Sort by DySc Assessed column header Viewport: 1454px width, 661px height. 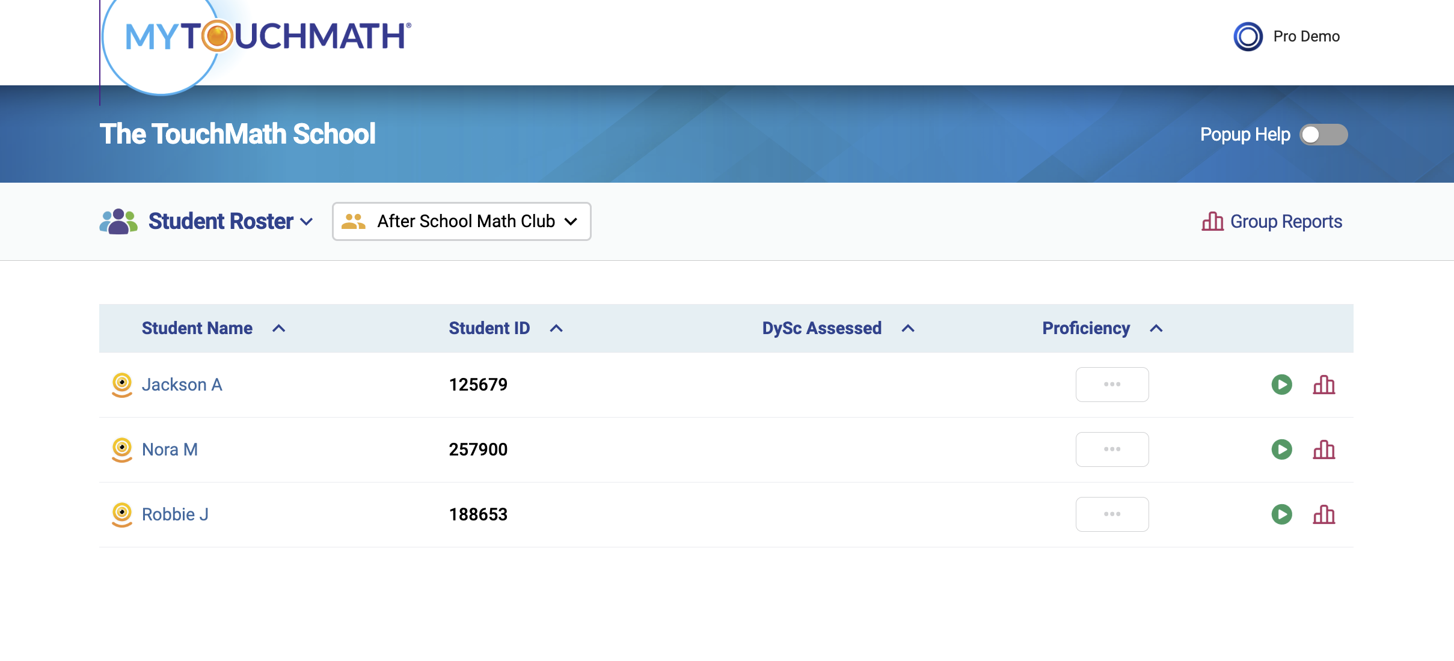pyautogui.click(x=821, y=329)
